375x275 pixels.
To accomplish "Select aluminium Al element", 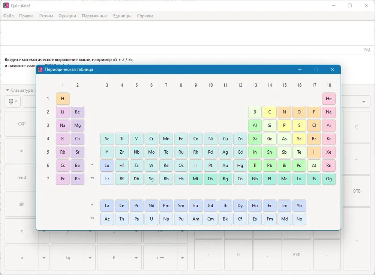I will click(255, 125).
